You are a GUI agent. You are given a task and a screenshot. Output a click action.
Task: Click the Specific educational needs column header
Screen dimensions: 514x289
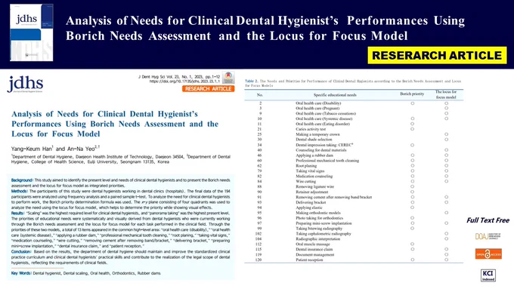(x=335, y=95)
